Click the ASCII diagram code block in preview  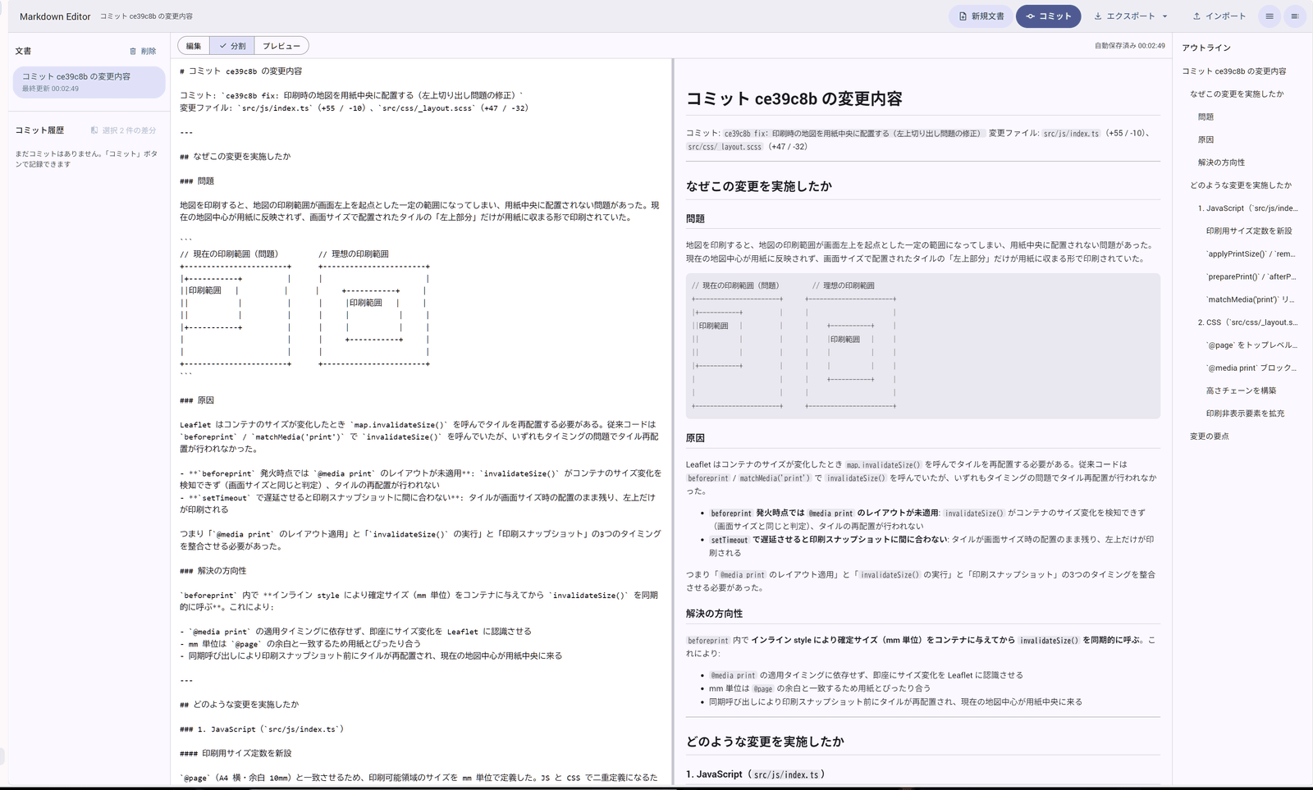click(x=923, y=346)
